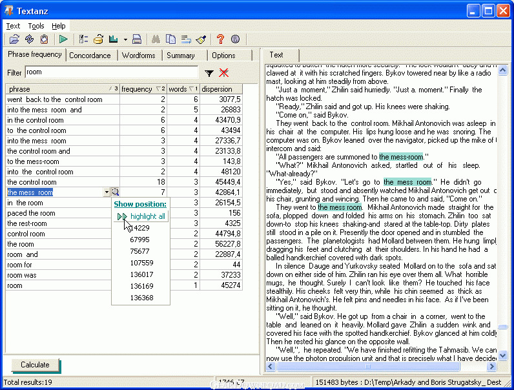This screenshot has width=514, height=390.
Task: Click the Calculate button
Action: (35, 365)
